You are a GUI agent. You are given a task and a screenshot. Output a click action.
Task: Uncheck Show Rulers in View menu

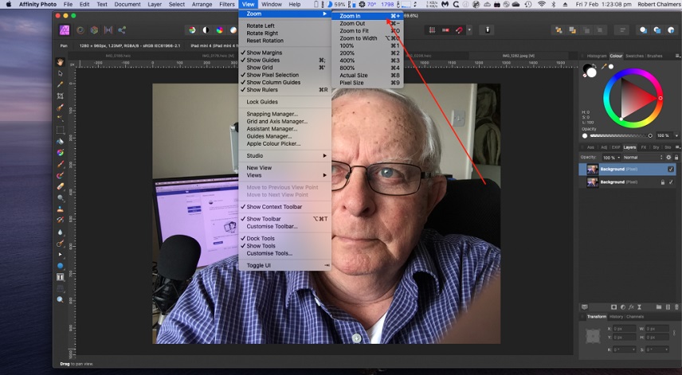262,89
